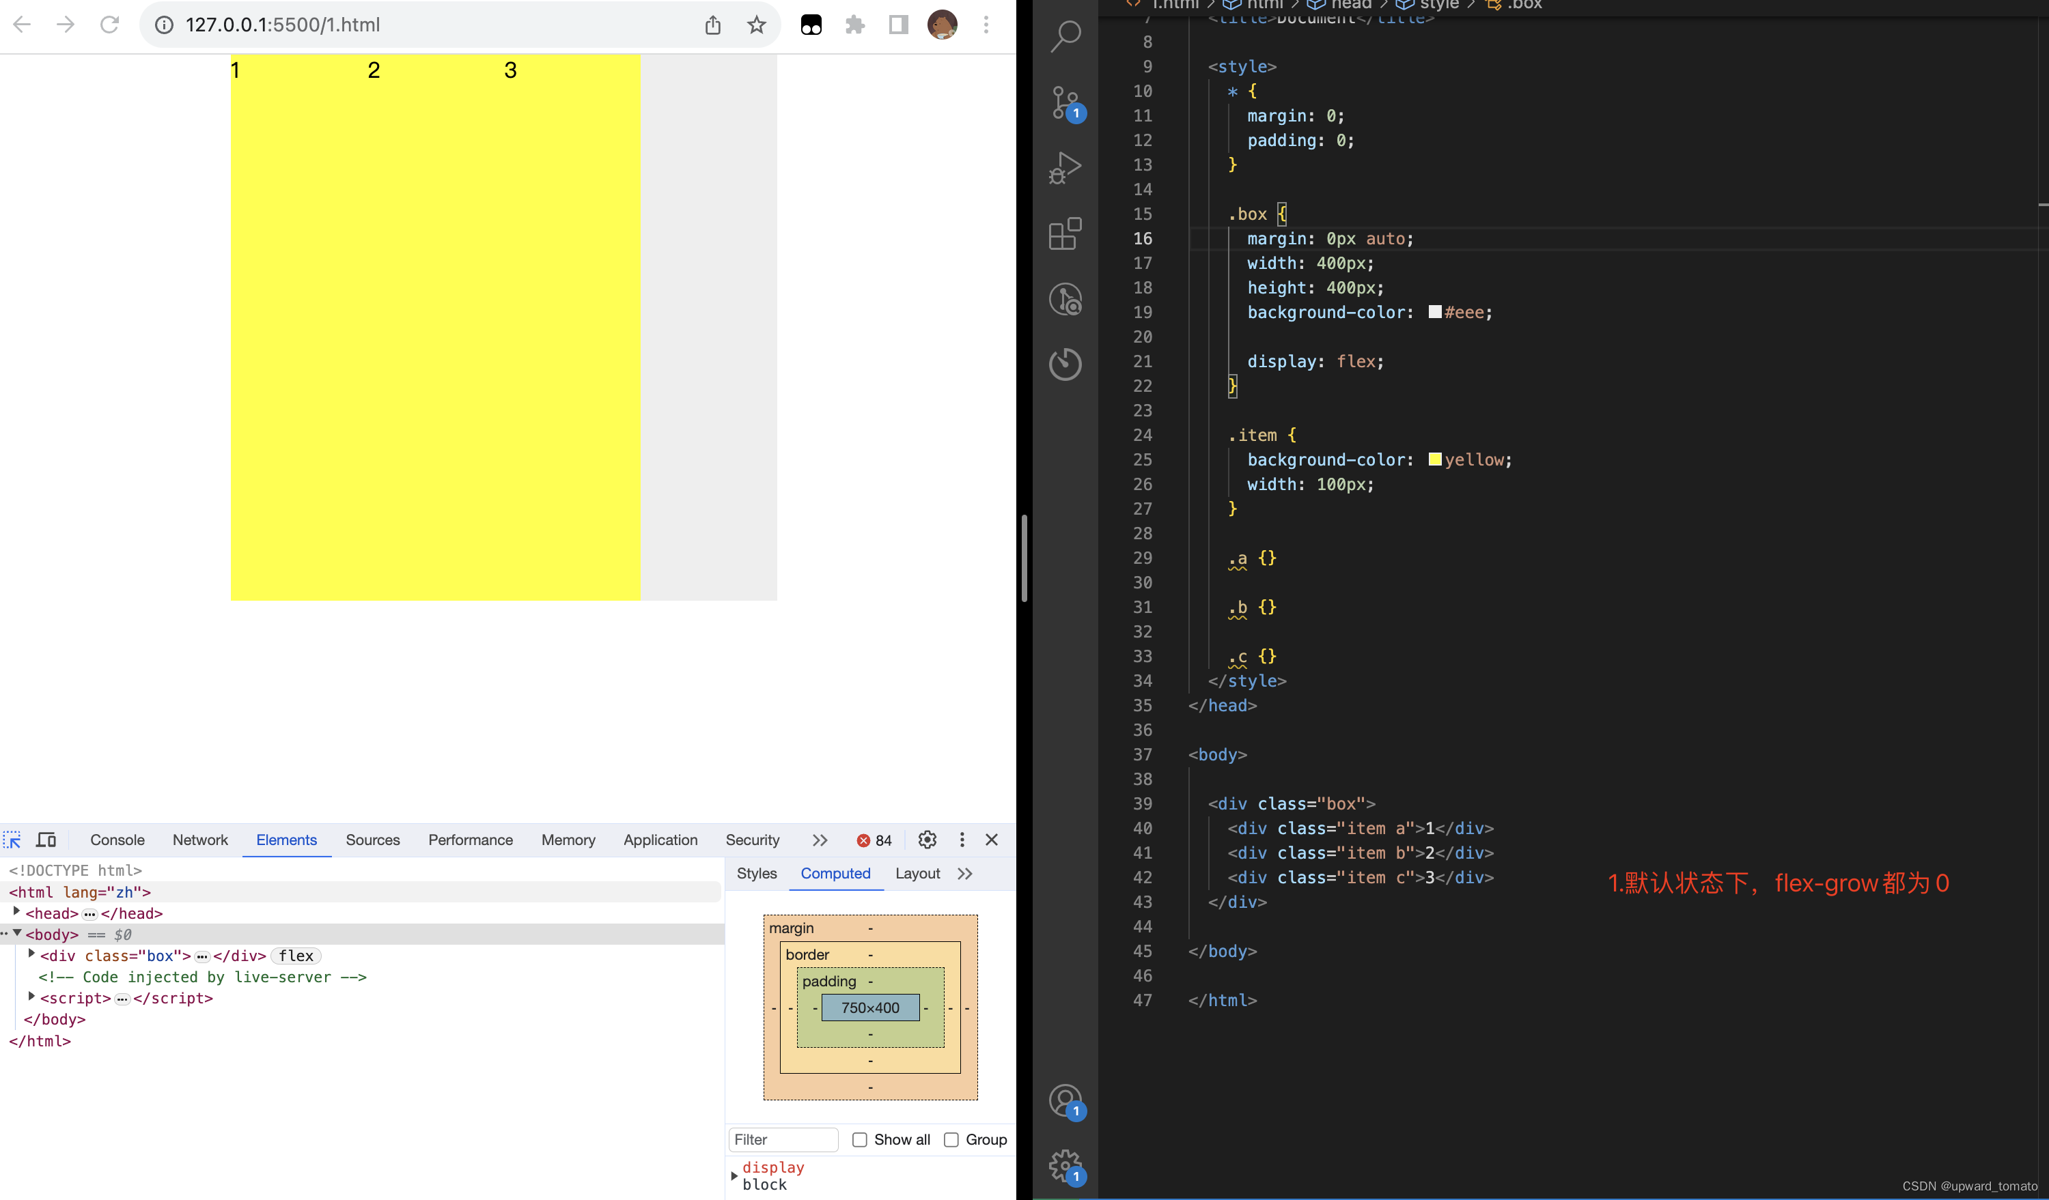Click the .box breadcrumb in VS Code

(1513, 5)
